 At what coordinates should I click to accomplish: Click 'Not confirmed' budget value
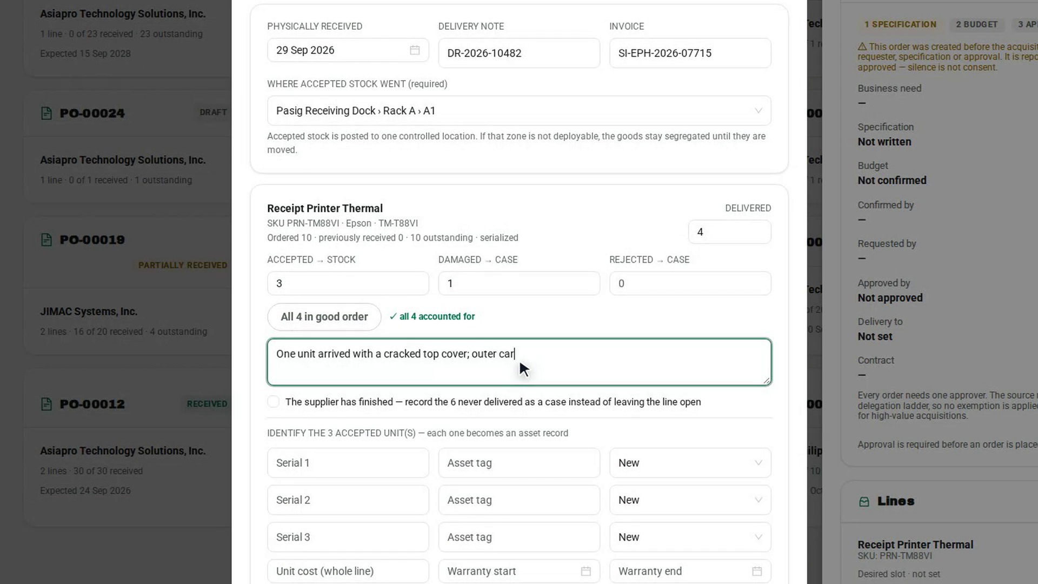(892, 181)
